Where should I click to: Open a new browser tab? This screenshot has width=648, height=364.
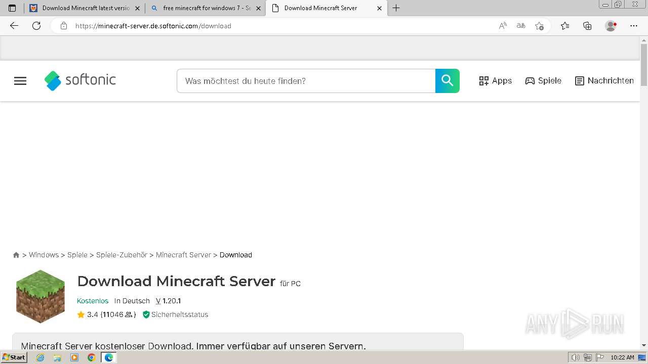point(396,8)
